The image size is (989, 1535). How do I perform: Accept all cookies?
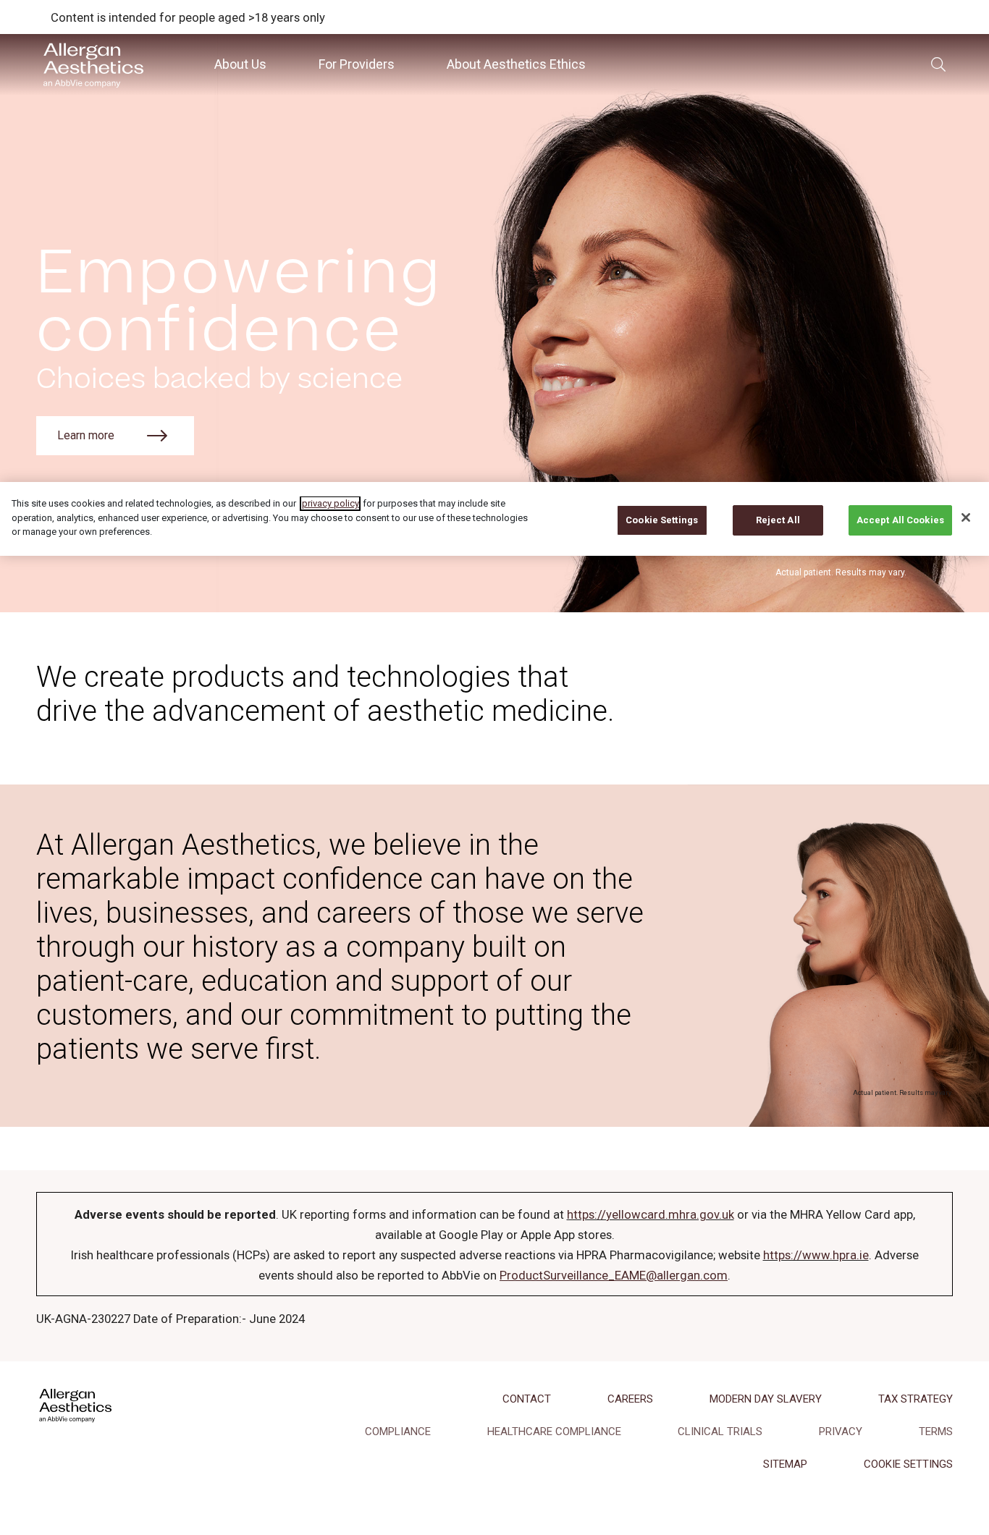click(900, 520)
